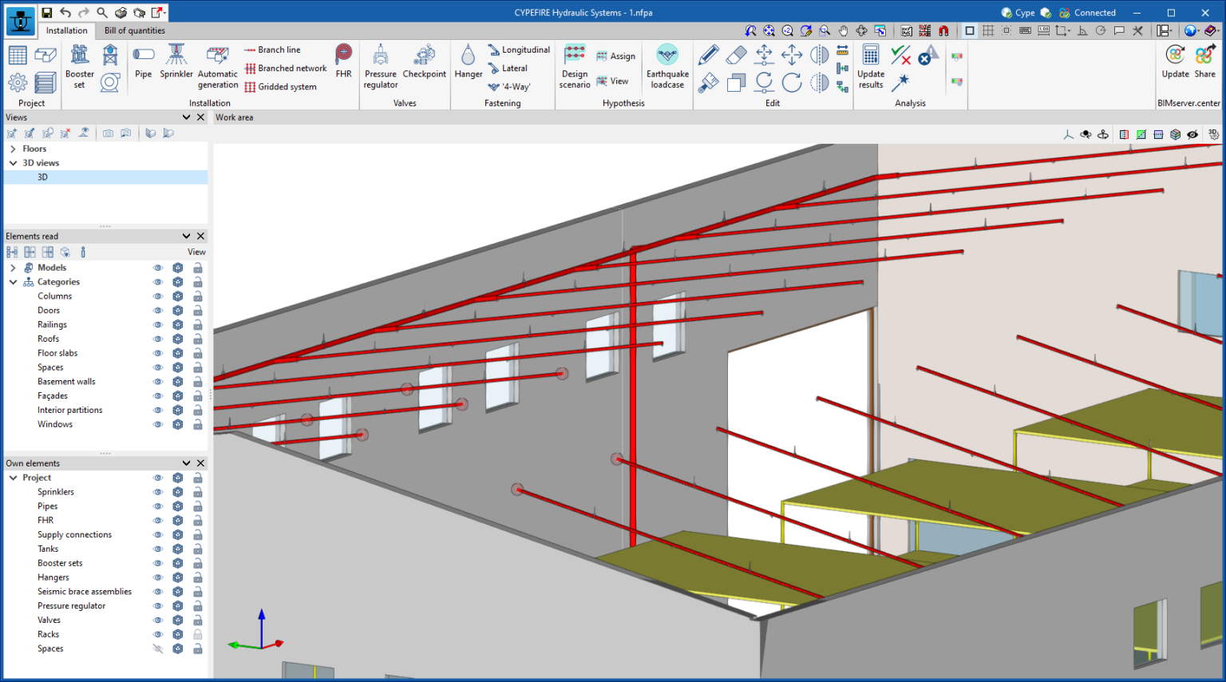This screenshot has height=682, width=1226.
Task: Hide the Roofs category visibility
Action: 157,339
